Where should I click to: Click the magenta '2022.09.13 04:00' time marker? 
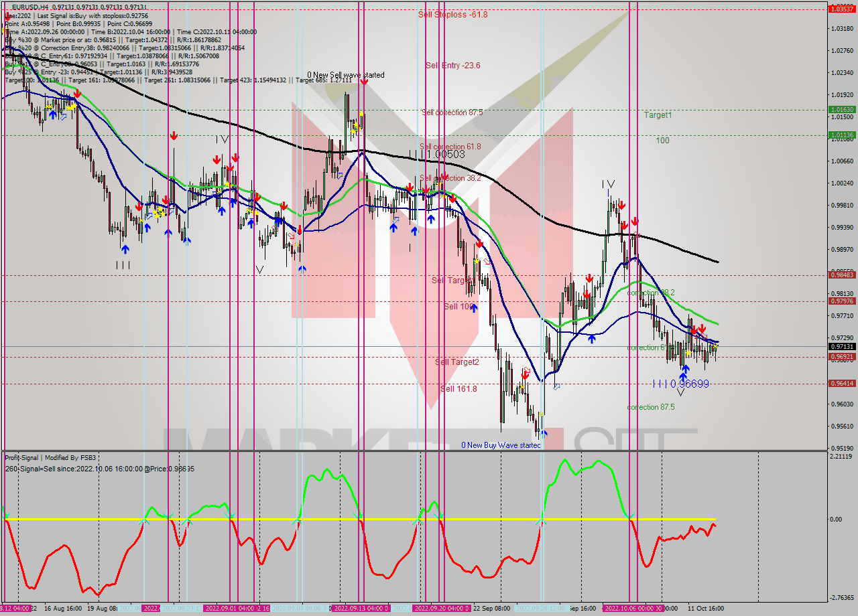coord(359,609)
